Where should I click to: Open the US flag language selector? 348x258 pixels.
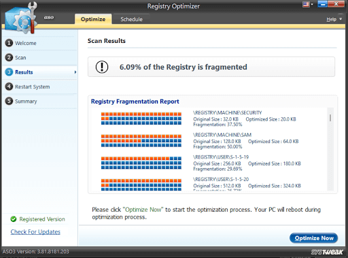click(307, 4)
